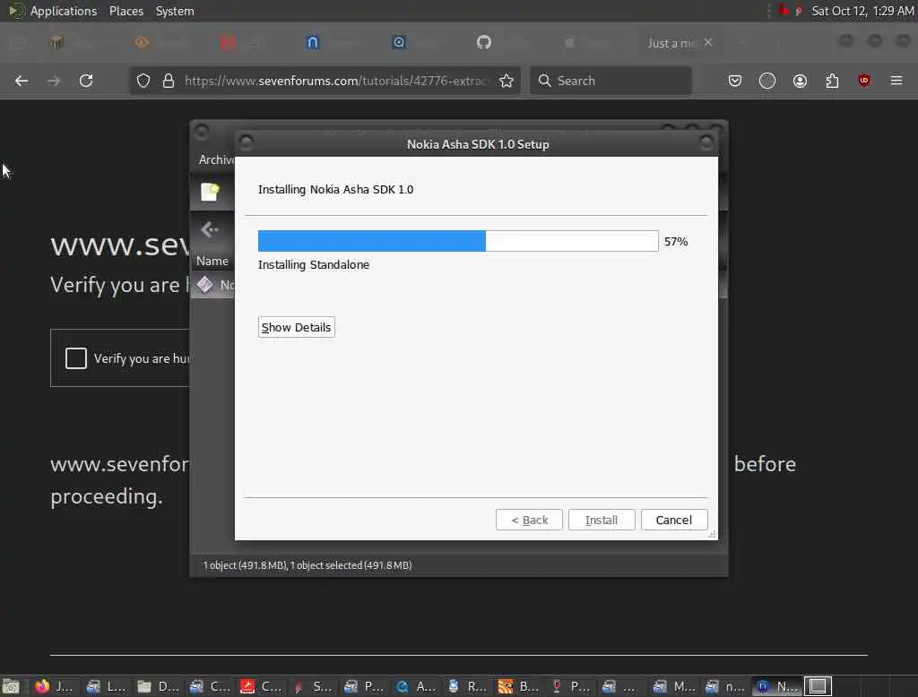Open the red PDF taskbar entry 'C...'
This screenshot has width=918, height=697.
(x=261, y=686)
